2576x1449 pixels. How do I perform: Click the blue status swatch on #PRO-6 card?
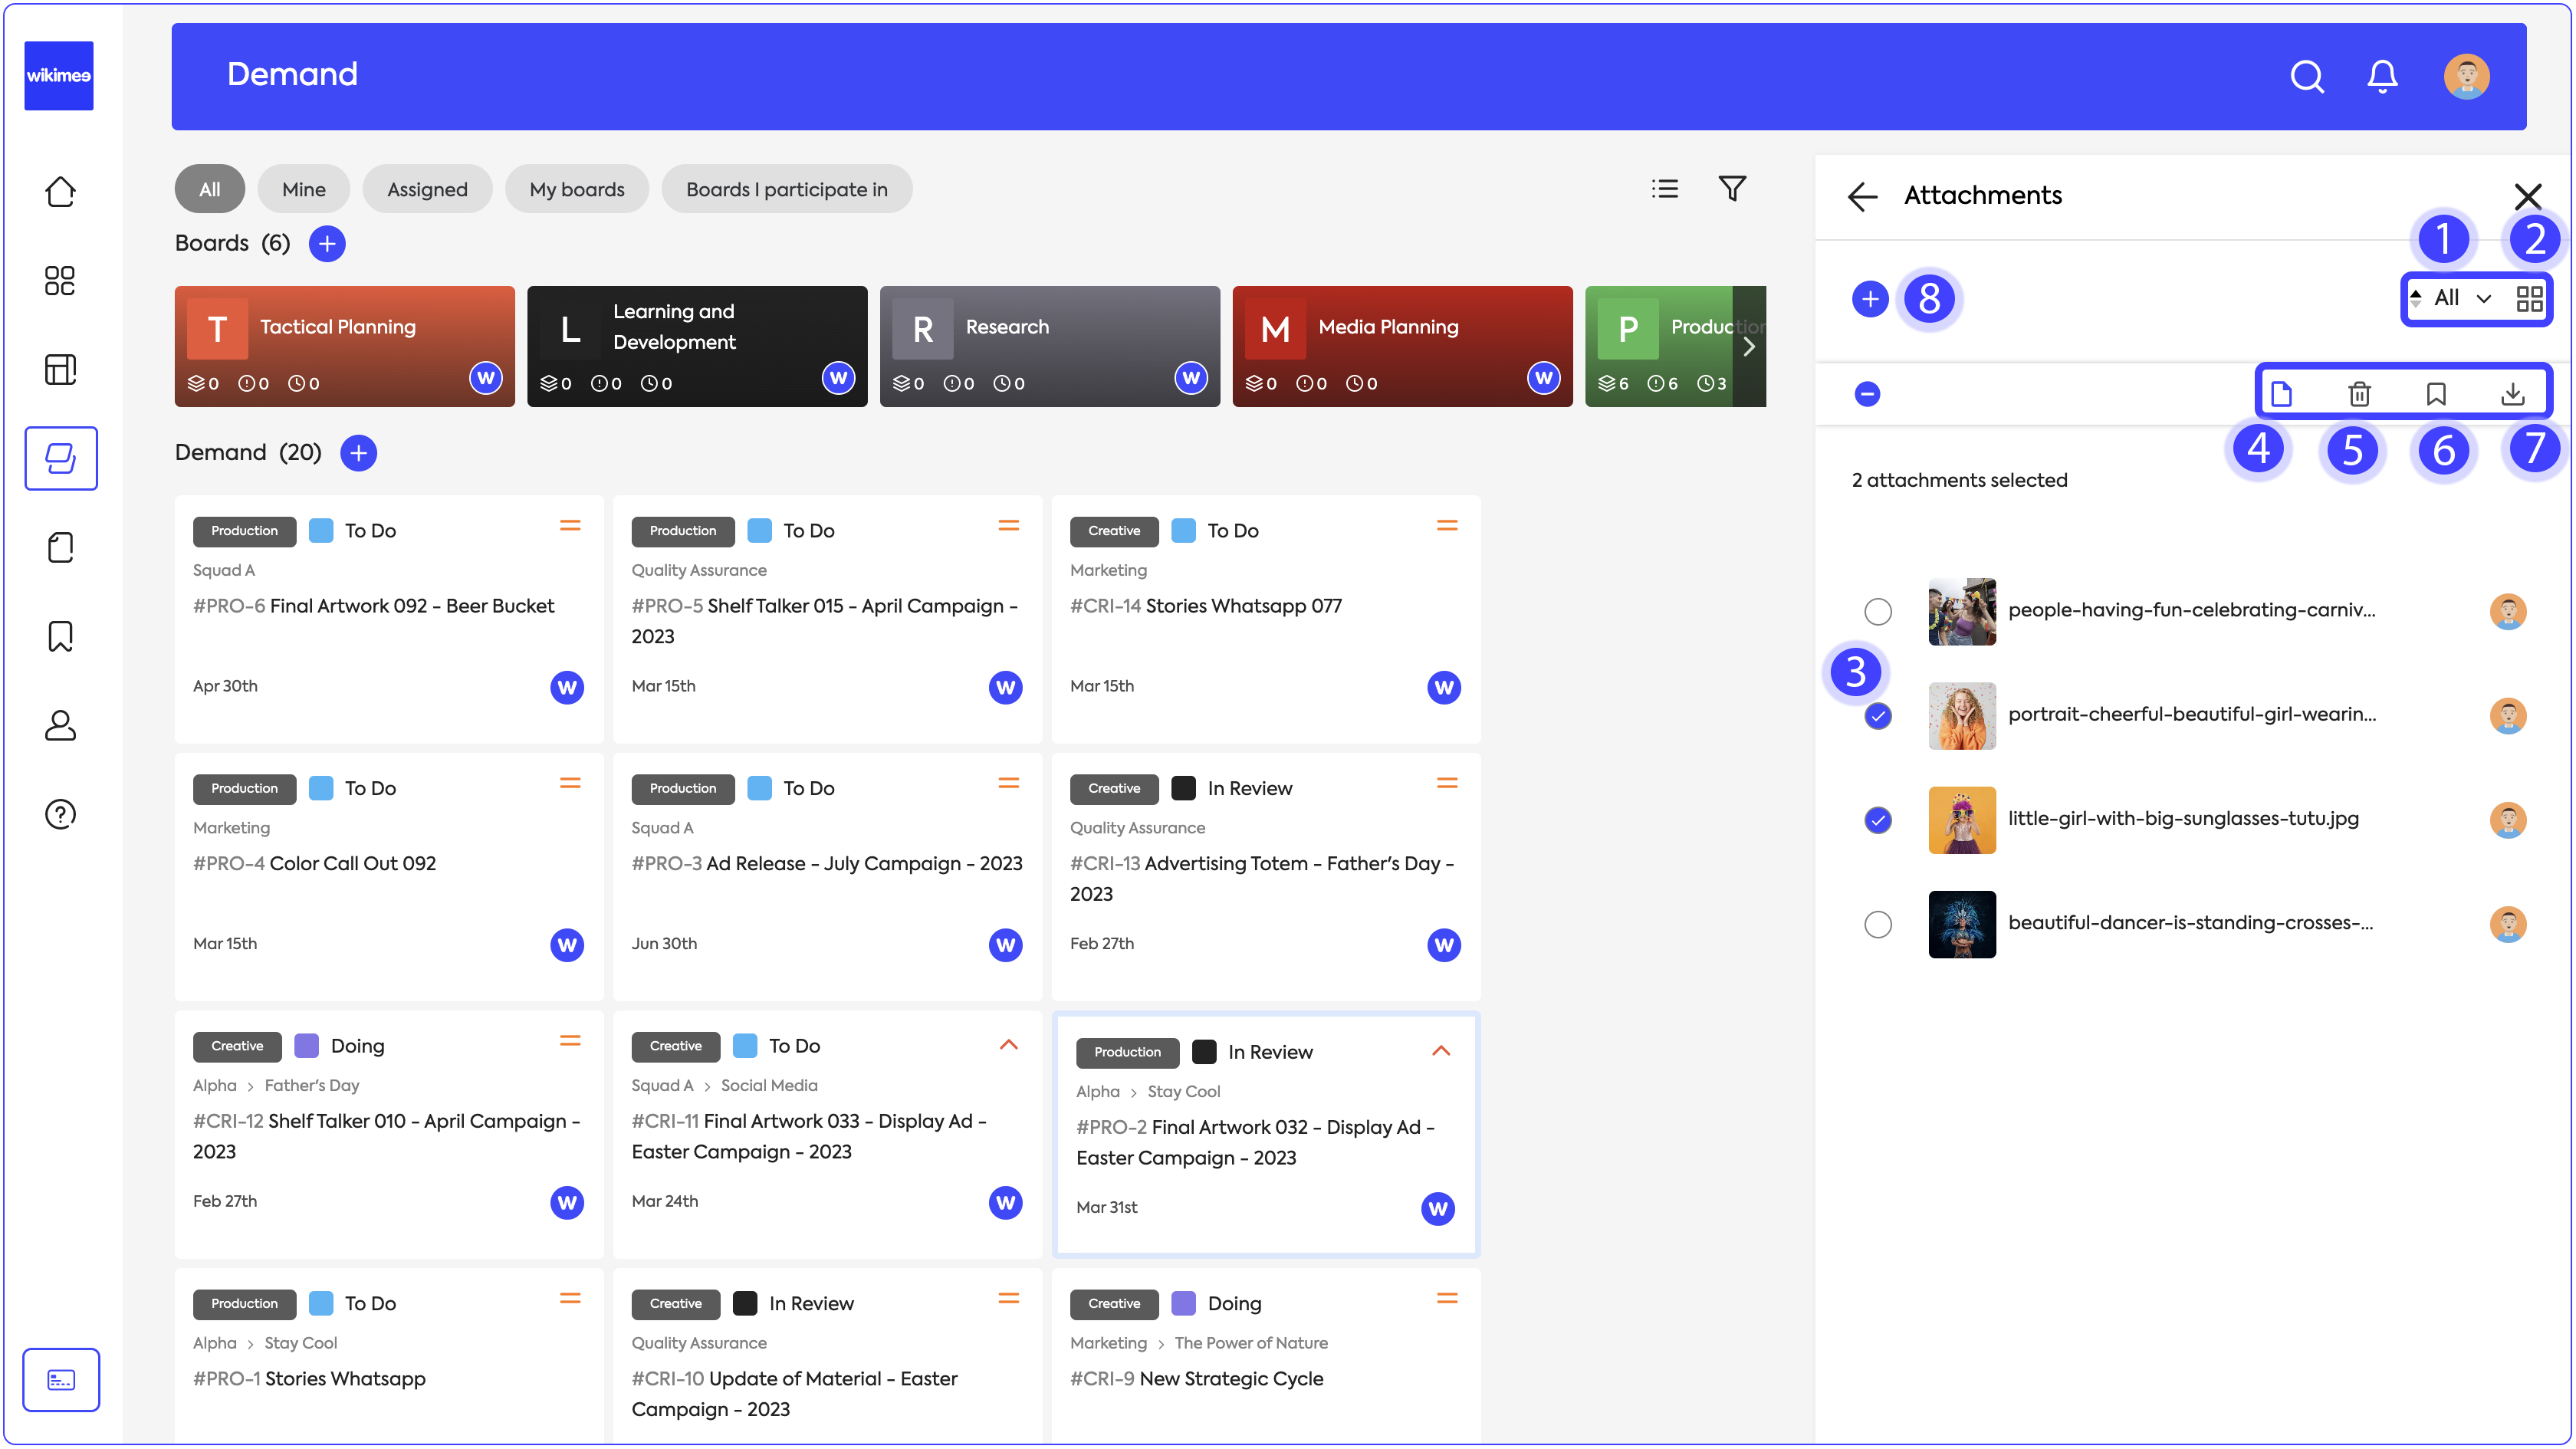click(x=321, y=530)
